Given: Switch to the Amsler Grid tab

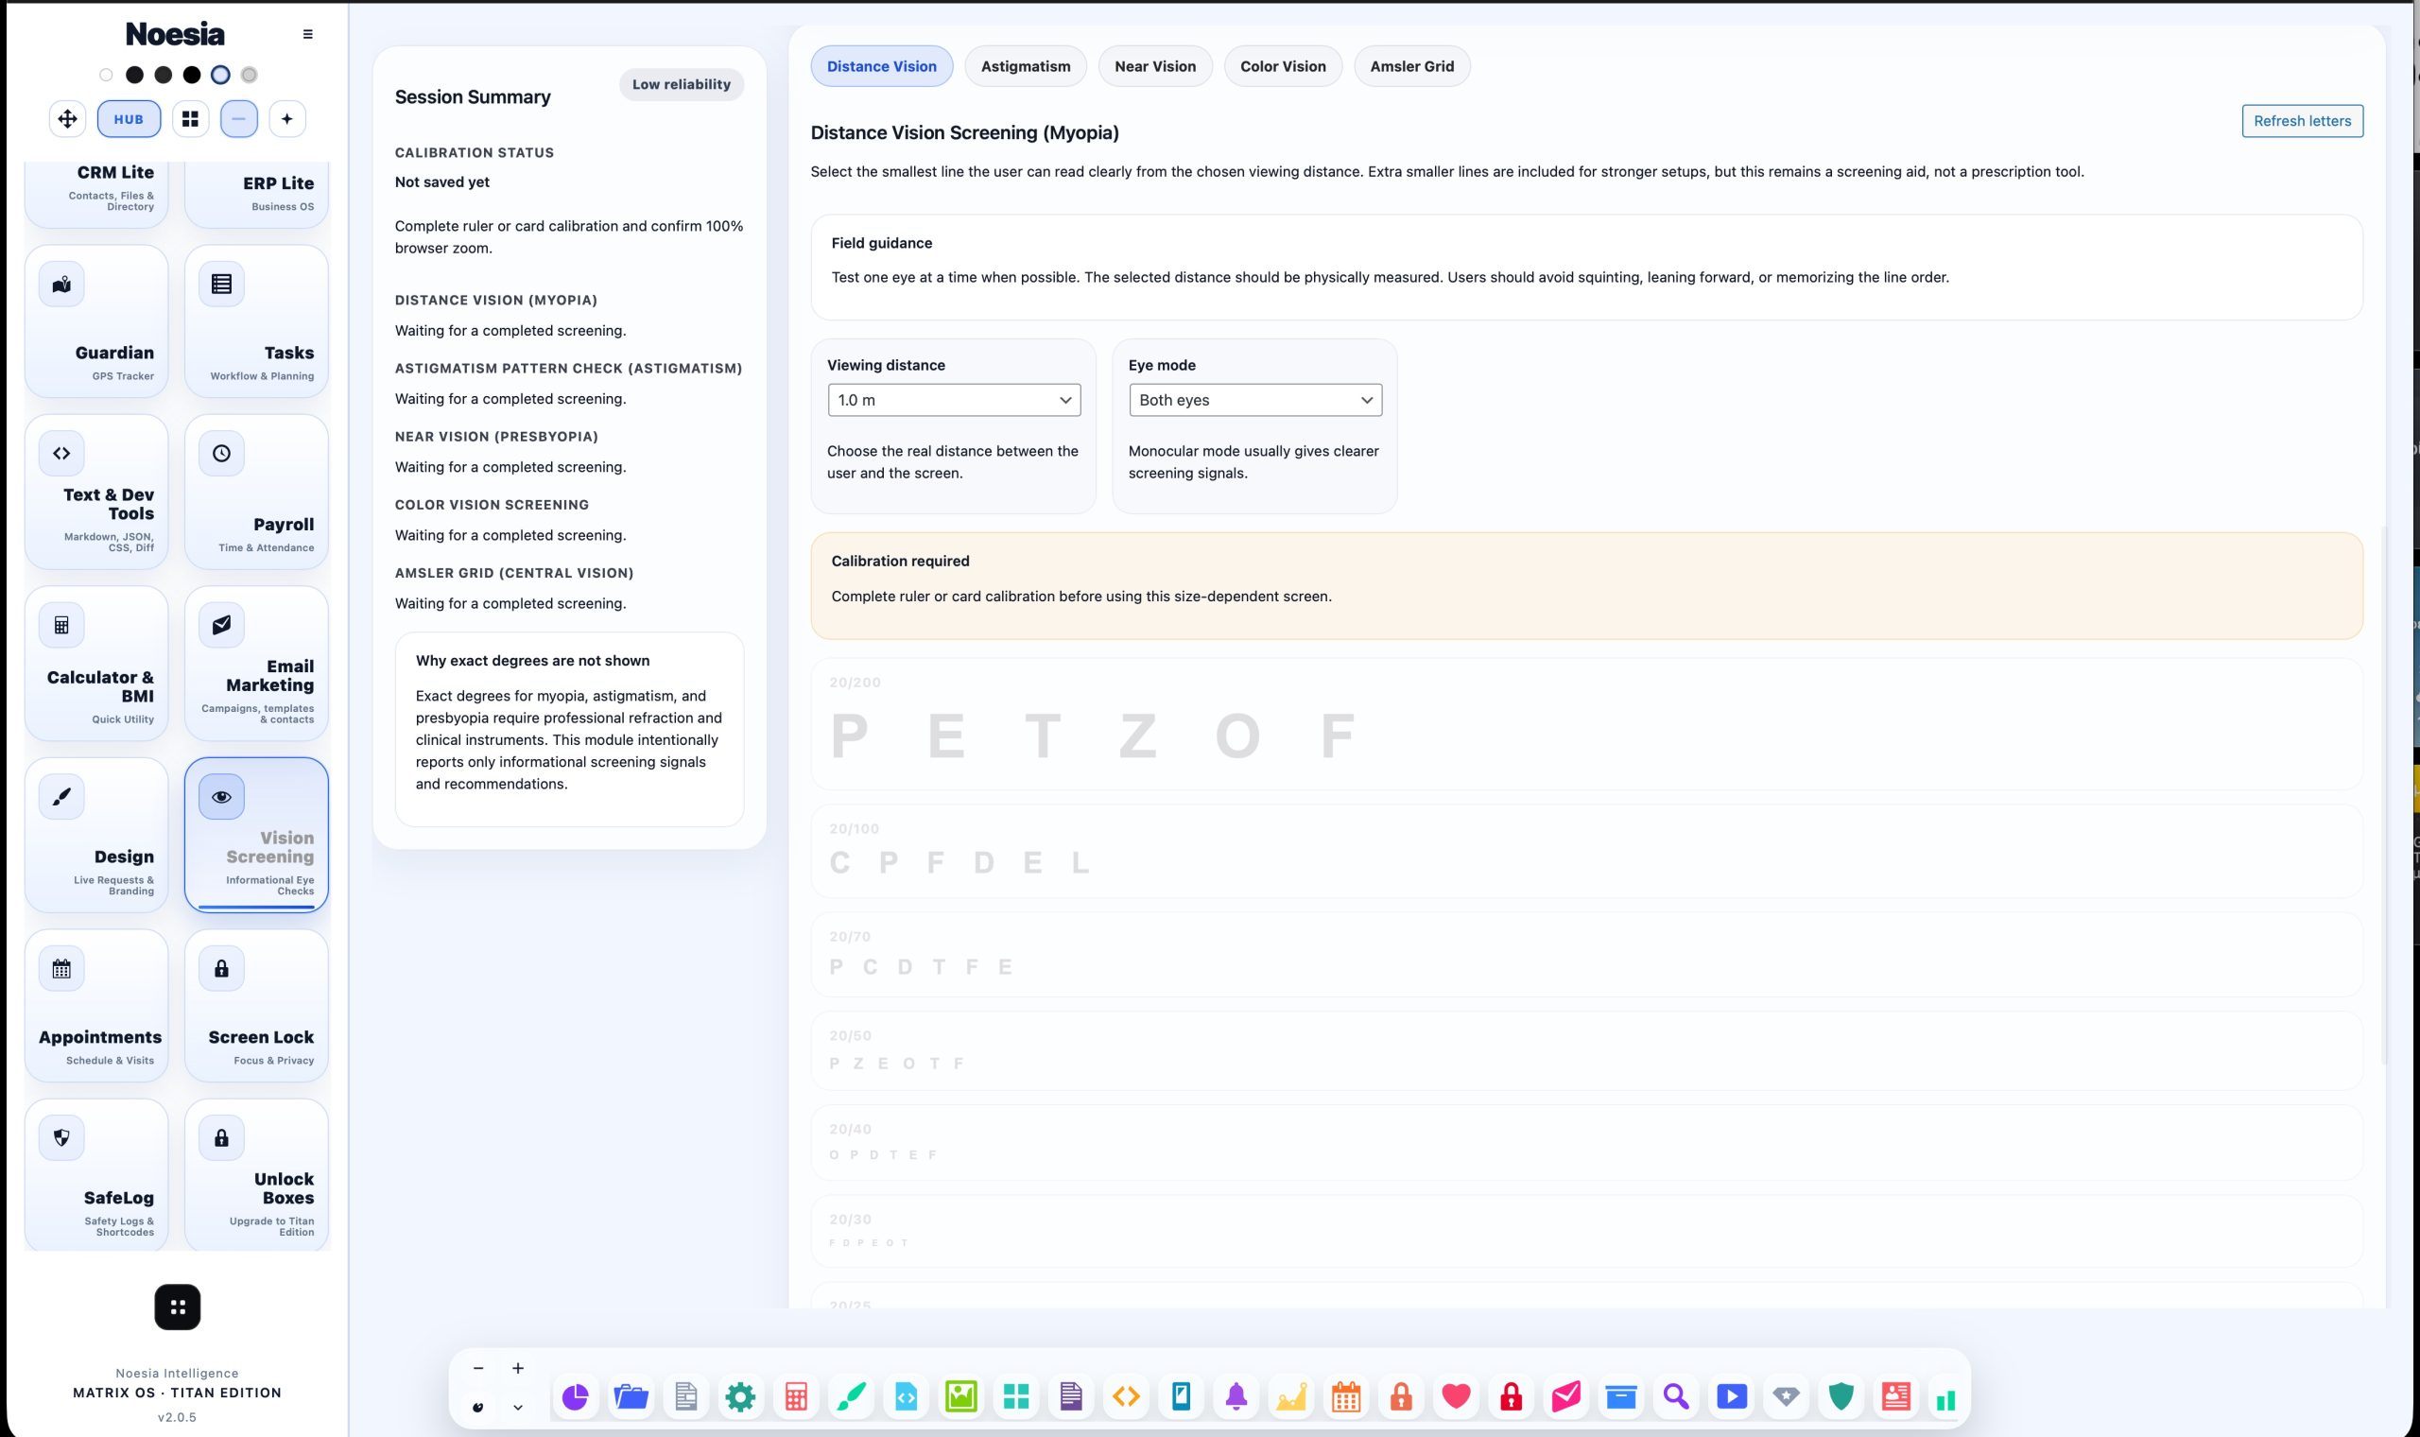Looking at the screenshot, I should pyautogui.click(x=1411, y=66).
